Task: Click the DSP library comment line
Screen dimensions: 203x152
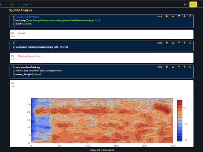Action: [27, 17]
